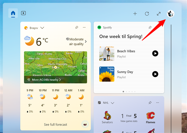
Task: Click the Flames team logo
Action: click(151, 115)
